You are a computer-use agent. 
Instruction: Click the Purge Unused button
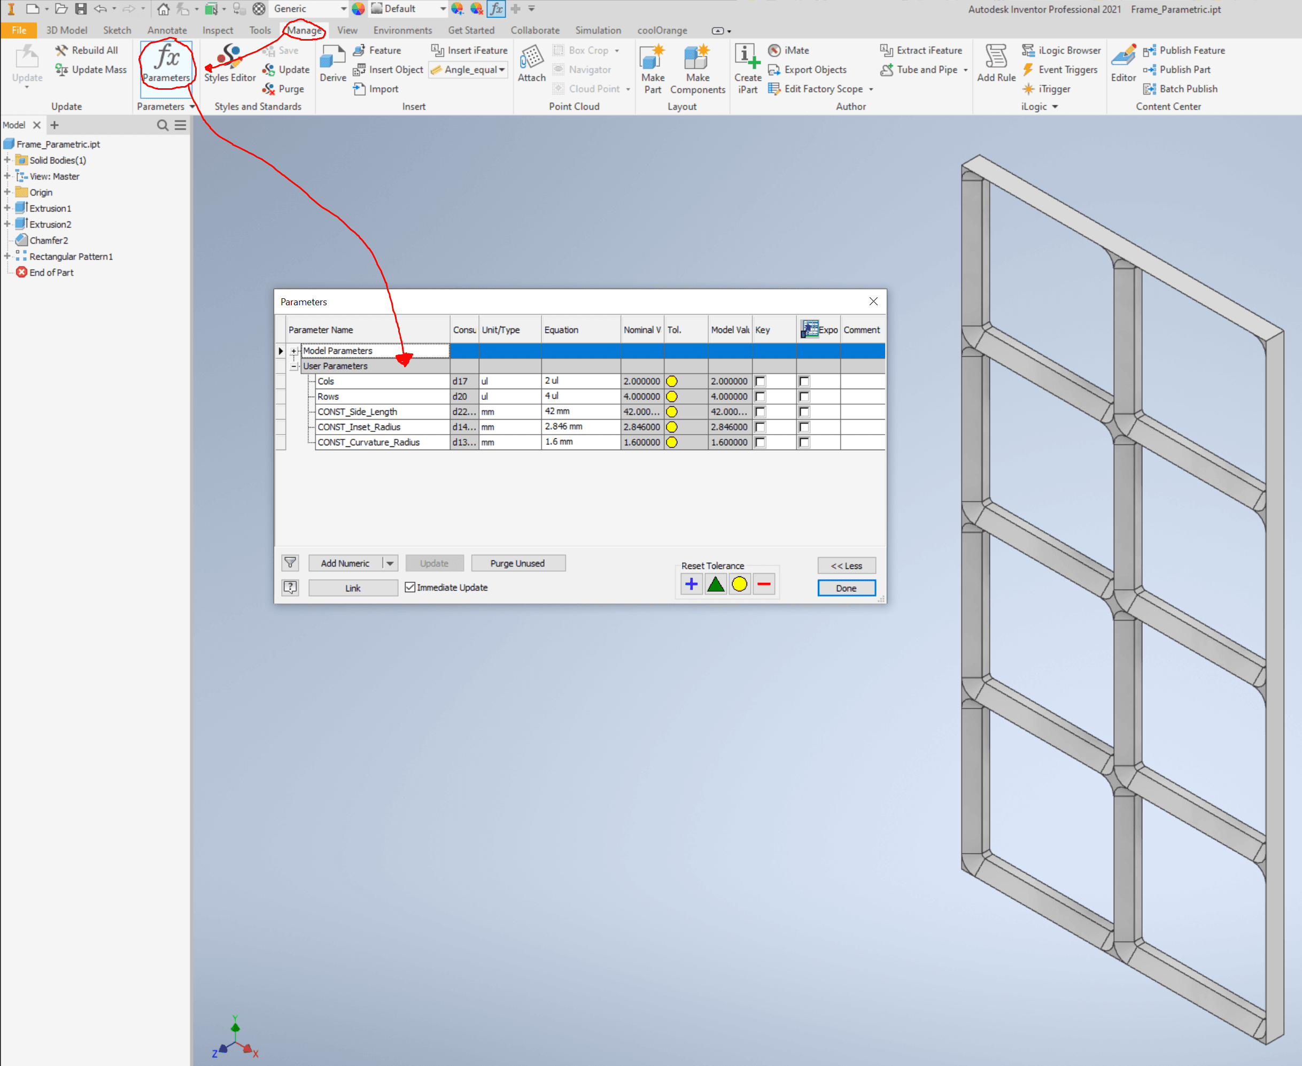click(517, 563)
